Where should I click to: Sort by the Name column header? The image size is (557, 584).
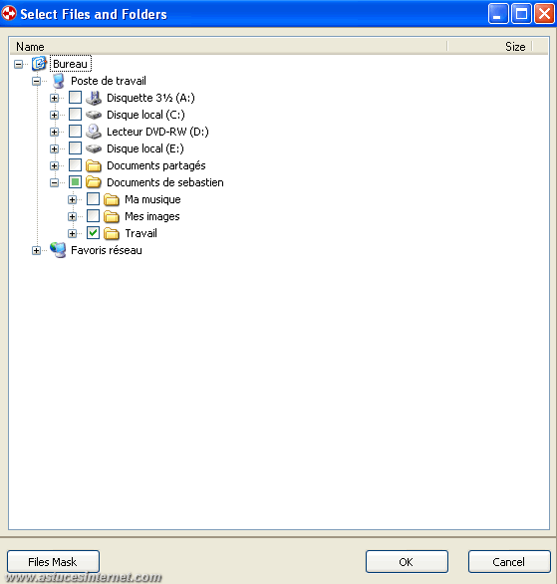228,47
